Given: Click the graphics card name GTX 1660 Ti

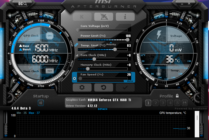Looking at the screenshot, I should (x=109, y=100).
